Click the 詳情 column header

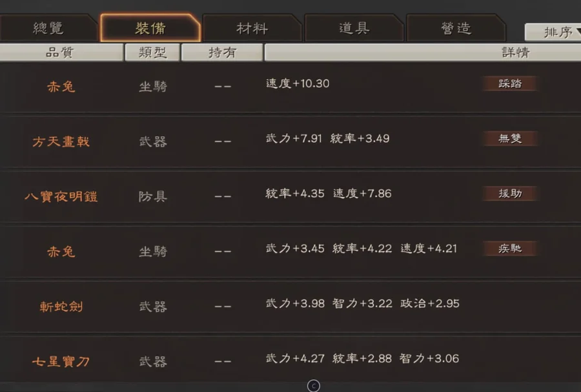[x=423, y=52]
